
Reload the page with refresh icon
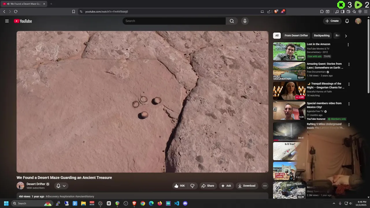click(x=16, y=12)
